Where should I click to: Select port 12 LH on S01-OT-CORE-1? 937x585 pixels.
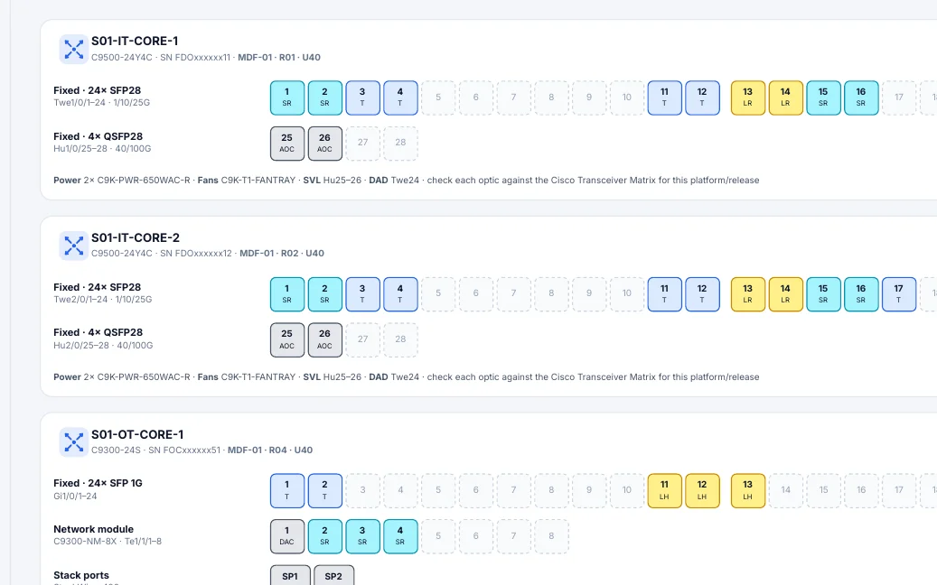(702, 491)
